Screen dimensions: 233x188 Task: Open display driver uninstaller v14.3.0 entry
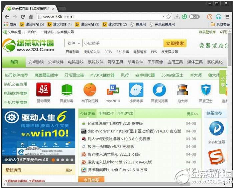[134, 131]
